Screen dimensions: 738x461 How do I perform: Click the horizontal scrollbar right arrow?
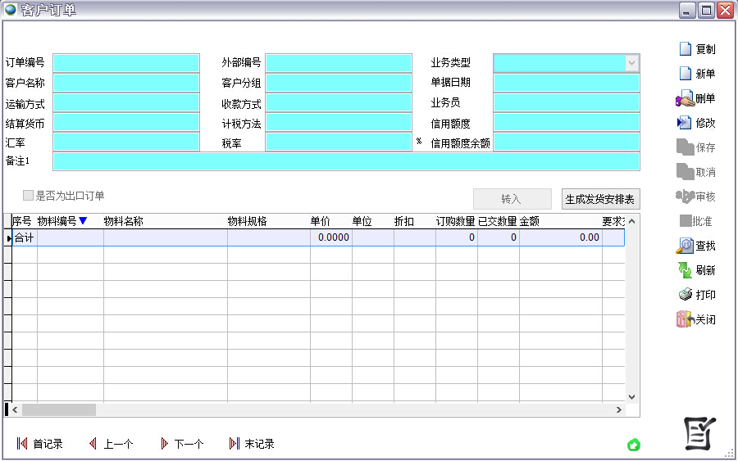pyautogui.click(x=618, y=409)
